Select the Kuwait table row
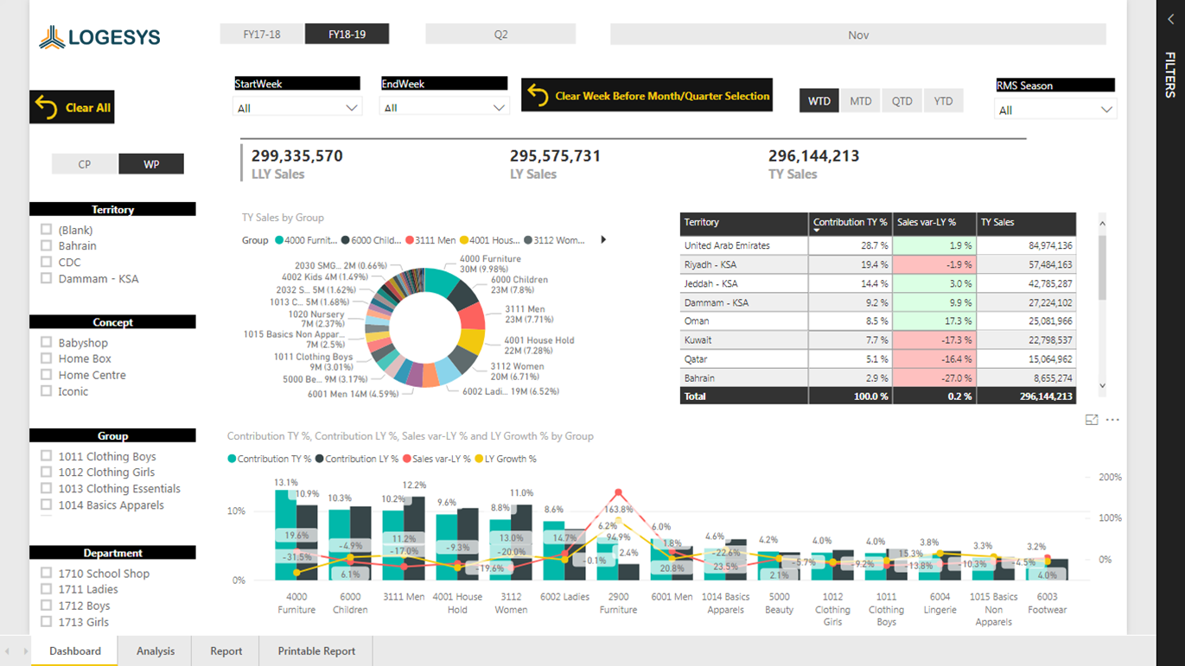The width and height of the screenshot is (1185, 666). coord(878,340)
